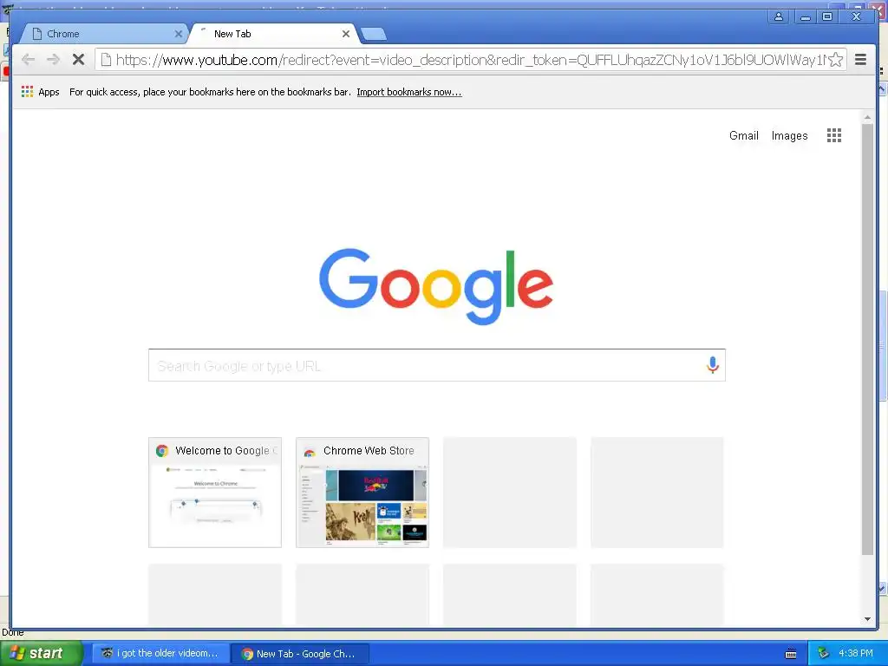Click the on-screen keyboard tray icon
The width and height of the screenshot is (888, 666).
[x=791, y=654]
